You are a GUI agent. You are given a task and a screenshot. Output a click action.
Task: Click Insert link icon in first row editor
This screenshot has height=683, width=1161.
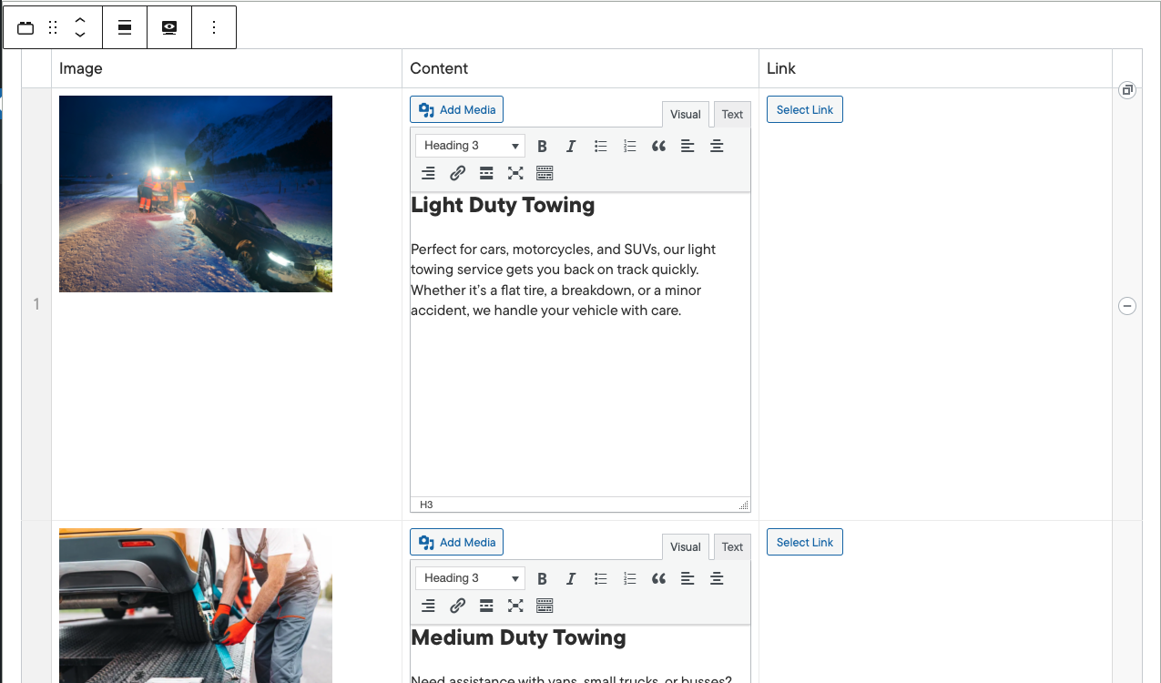(x=457, y=173)
